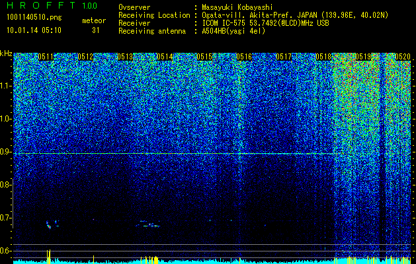Click the ICOM IC-575 receiver text
Screen dimensions: 416x264
pyautogui.click(x=265, y=23)
